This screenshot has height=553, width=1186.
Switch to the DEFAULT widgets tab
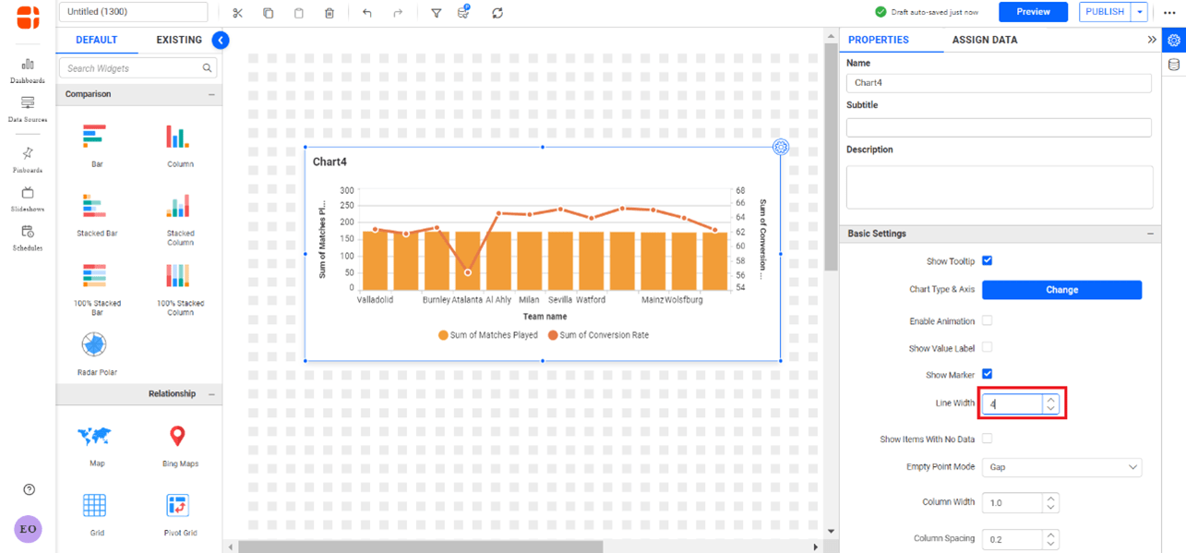[x=96, y=40]
